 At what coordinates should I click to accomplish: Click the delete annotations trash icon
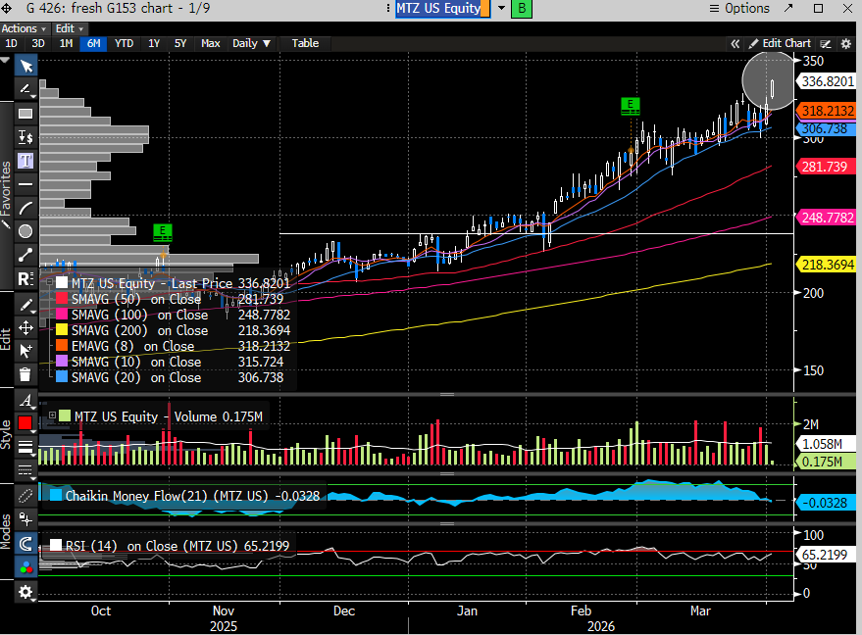25,373
